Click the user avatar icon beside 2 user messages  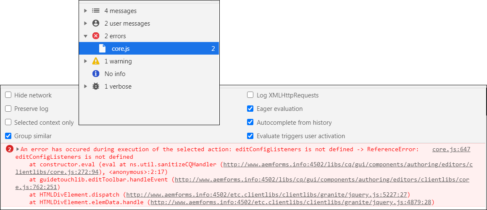pyautogui.click(x=96, y=23)
